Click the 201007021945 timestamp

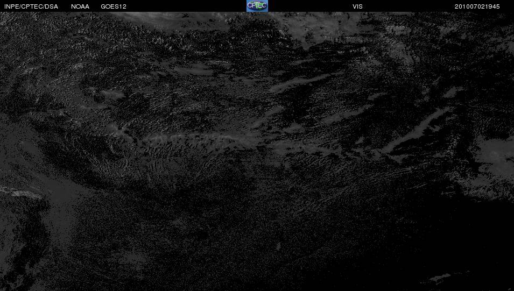point(477,6)
